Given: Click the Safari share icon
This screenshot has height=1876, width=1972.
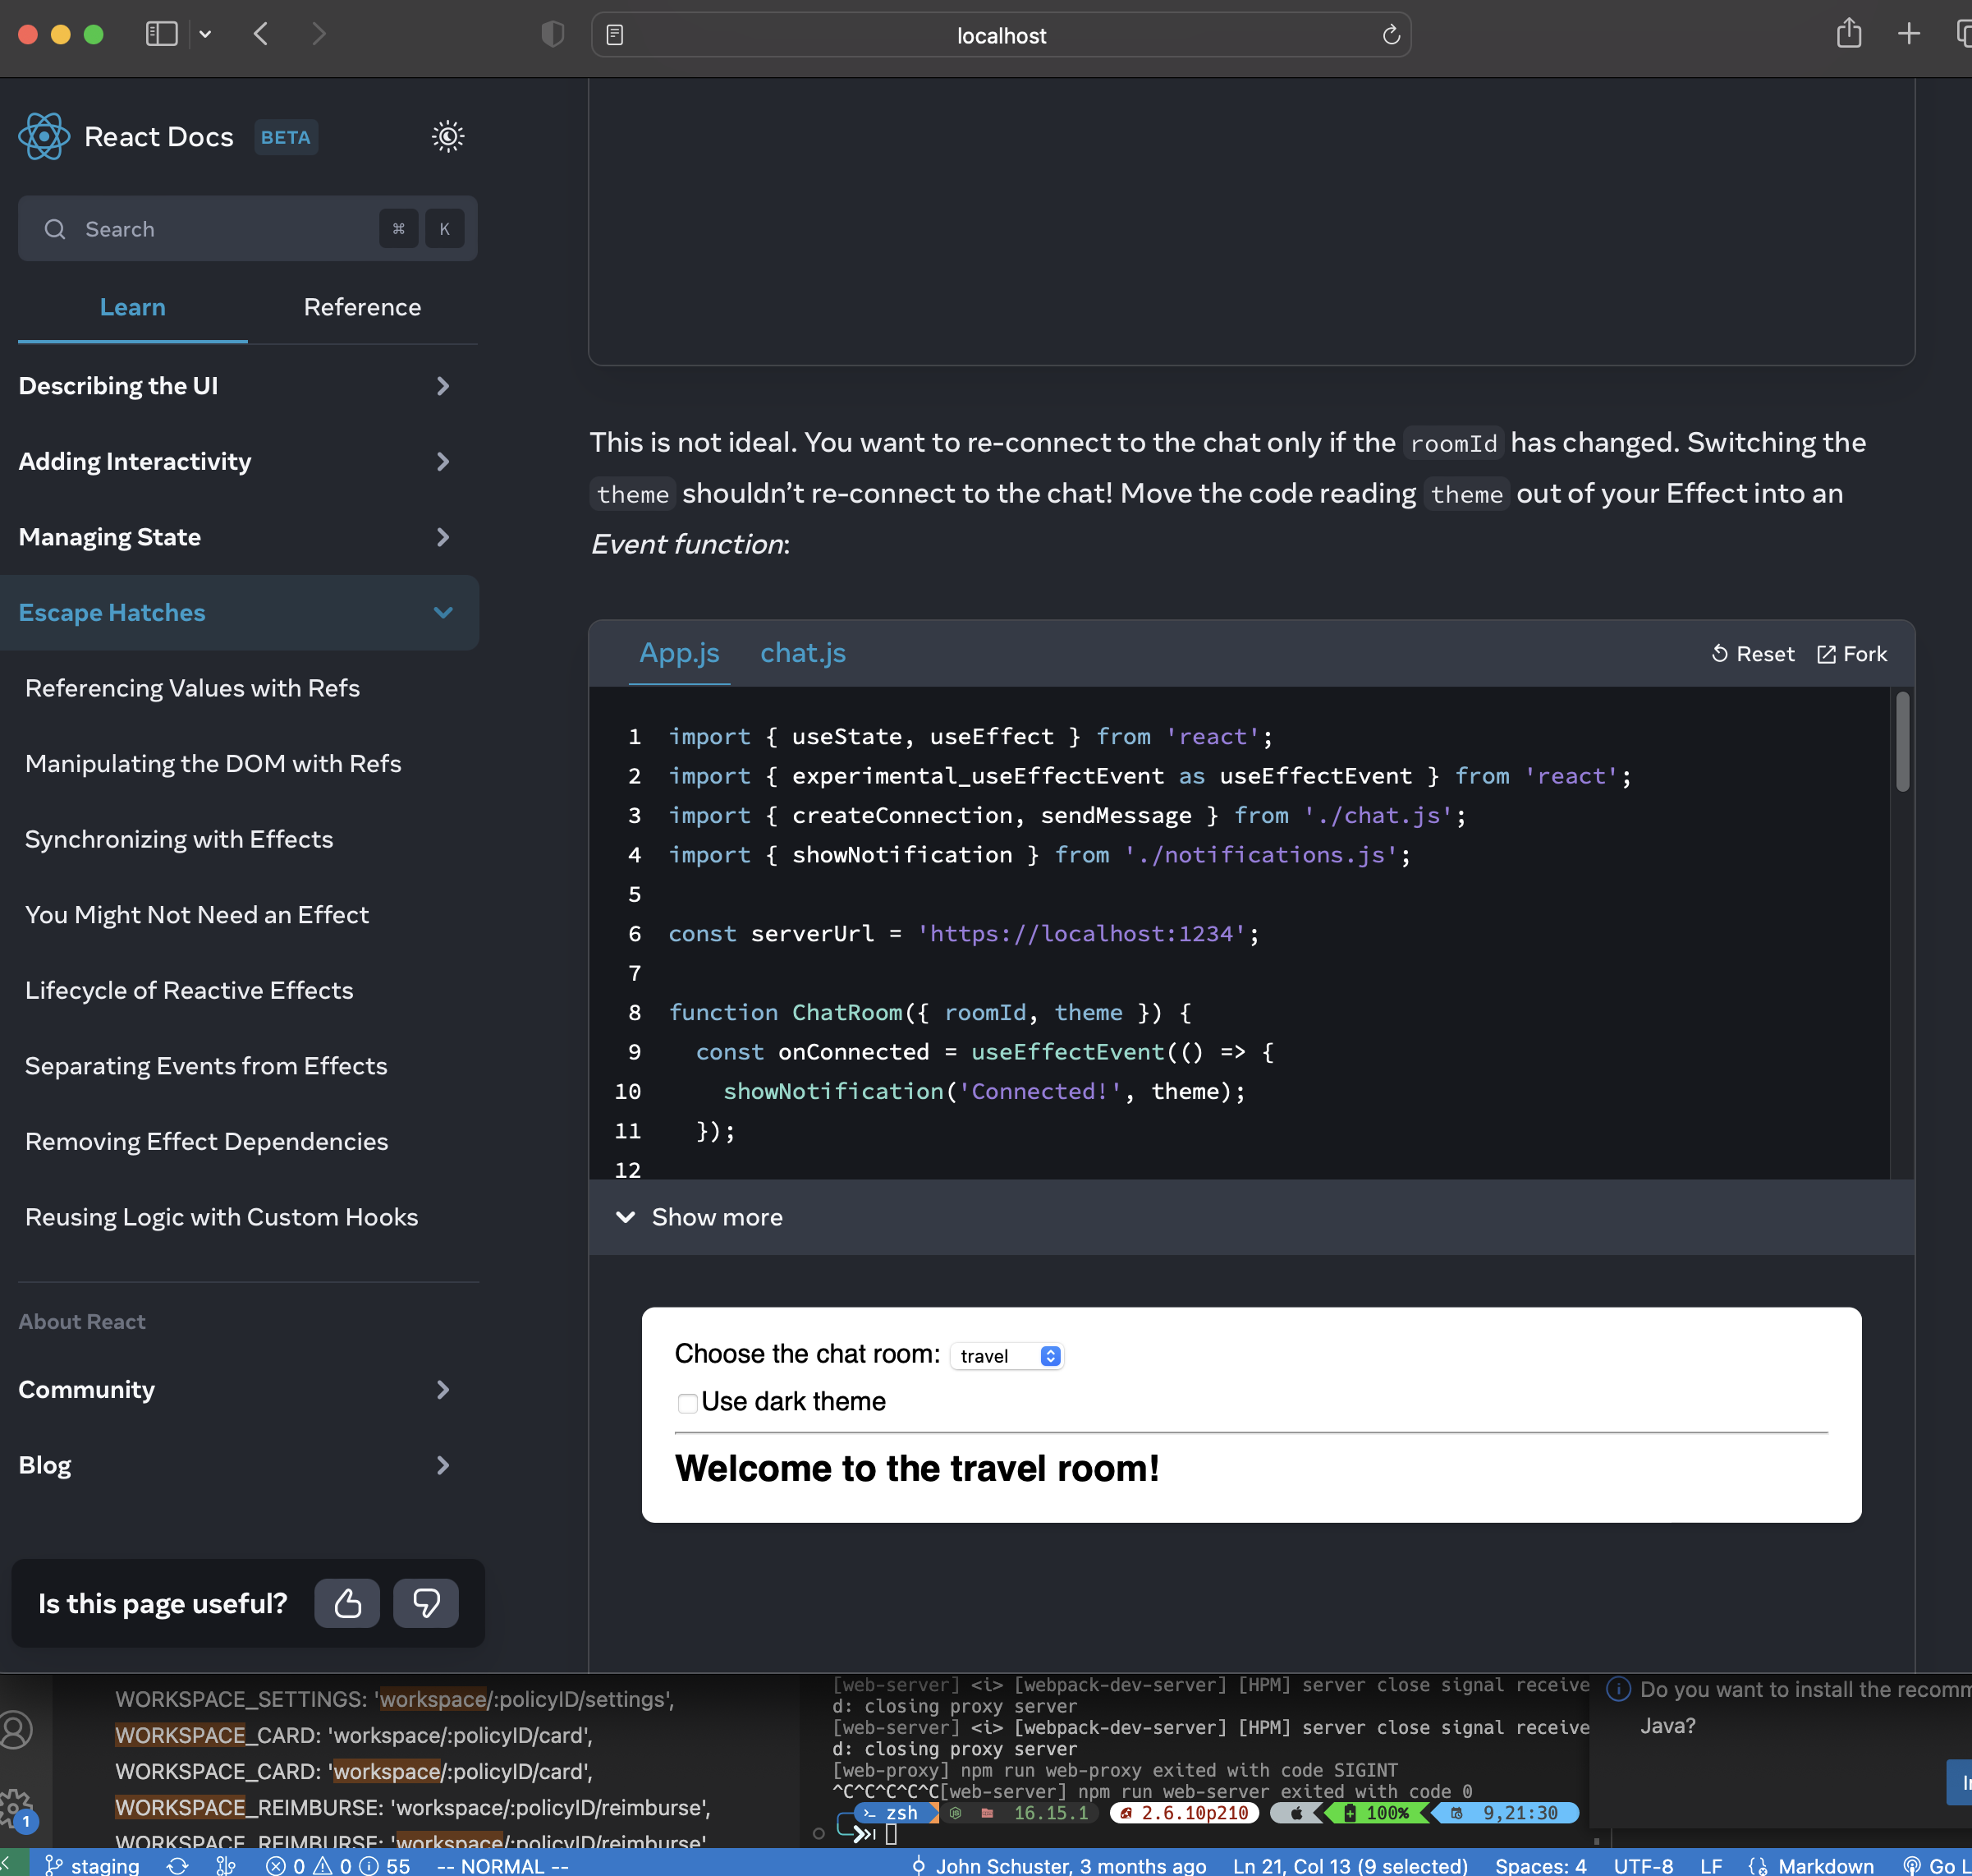Looking at the screenshot, I should coord(1848,34).
